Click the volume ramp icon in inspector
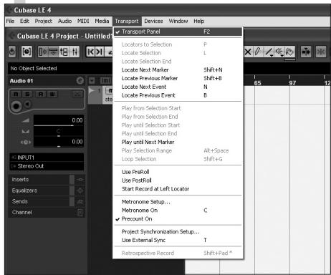The height and width of the screenshot is (275, 331). coord(26,120)
